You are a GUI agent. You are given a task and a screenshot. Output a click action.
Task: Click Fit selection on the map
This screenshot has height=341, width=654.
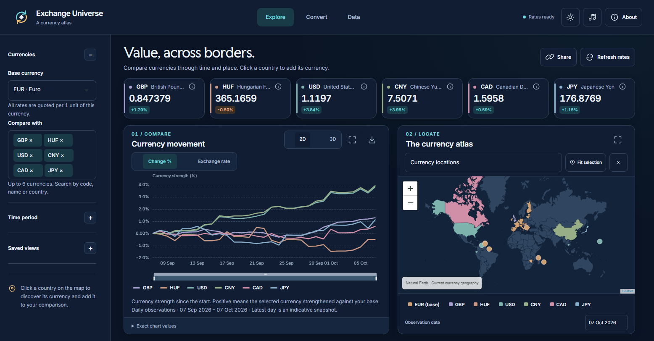[585, 163]
